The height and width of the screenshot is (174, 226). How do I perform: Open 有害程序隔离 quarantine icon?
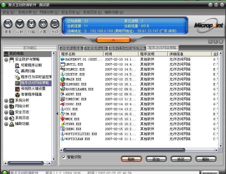point(17,95)
